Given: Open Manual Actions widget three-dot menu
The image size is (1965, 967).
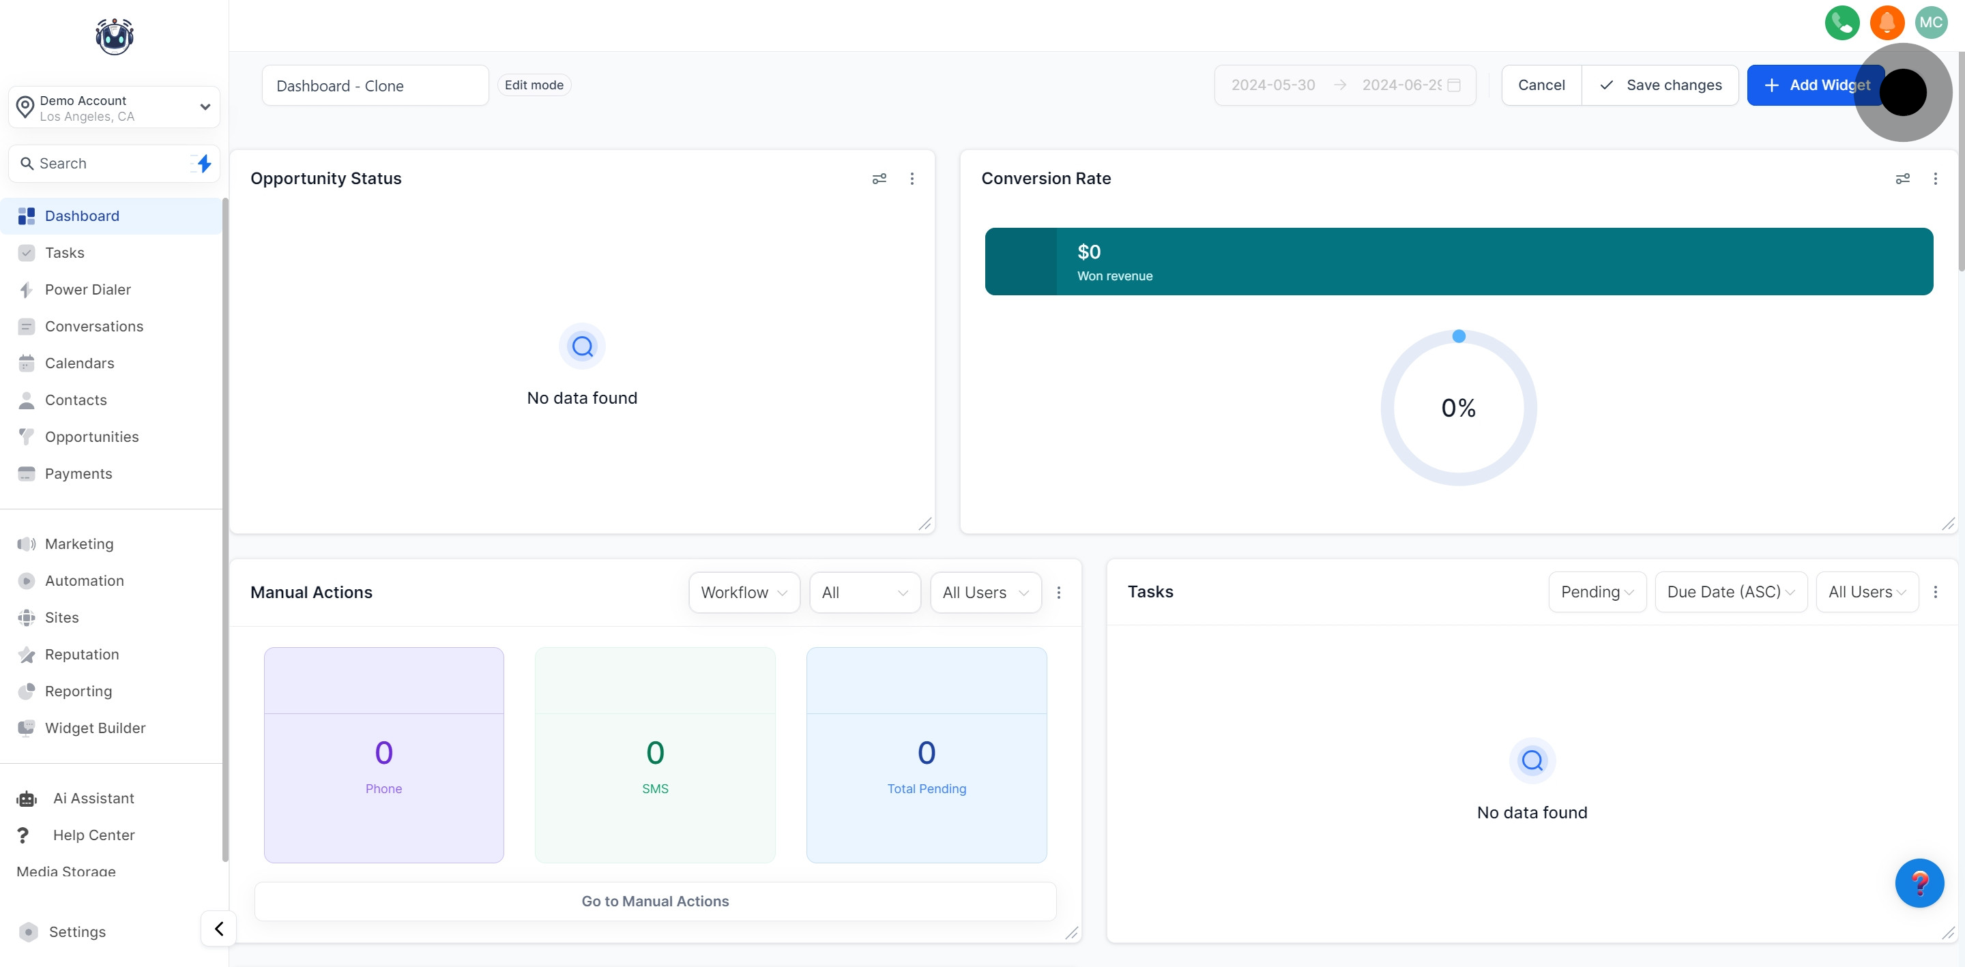Looking at the screenshot, I should pyautogui.click(x=1058, y=593).
